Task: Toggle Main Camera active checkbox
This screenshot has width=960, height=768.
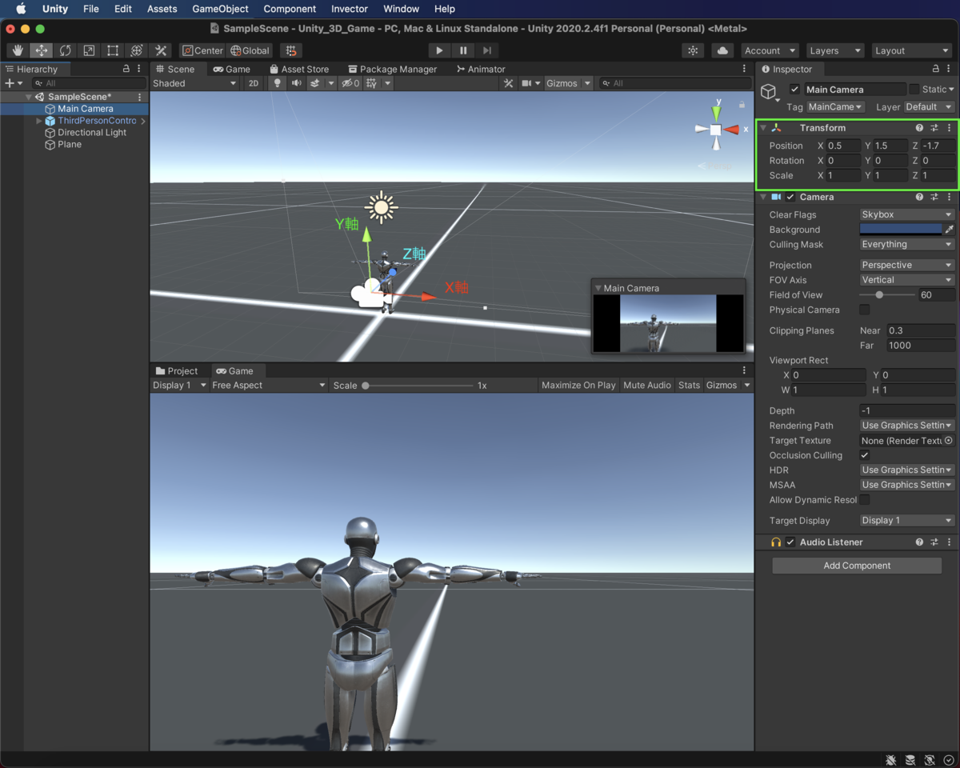Action: [x=794, y=90]
